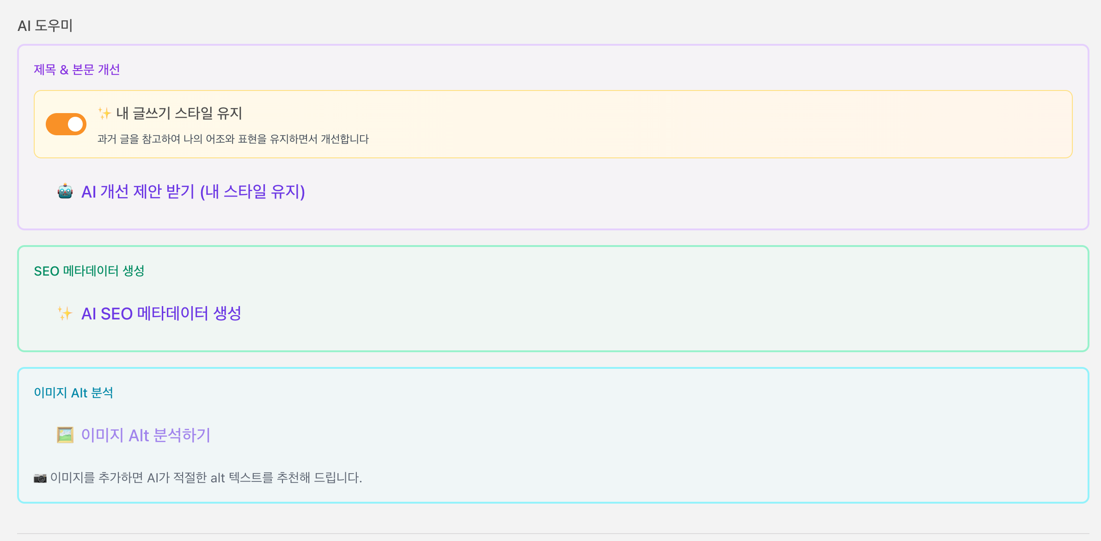Click the framed picture icon
This screenshot has height=541, width=1101.
(65, 435)
